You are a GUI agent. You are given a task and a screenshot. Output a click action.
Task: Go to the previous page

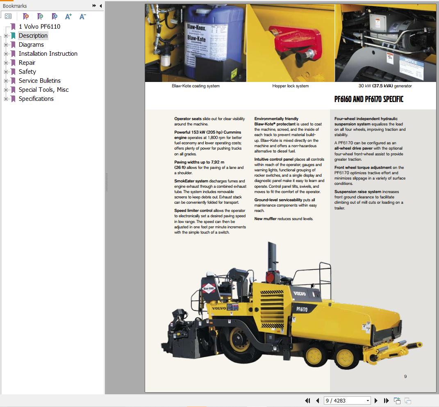tap(318, 400)
